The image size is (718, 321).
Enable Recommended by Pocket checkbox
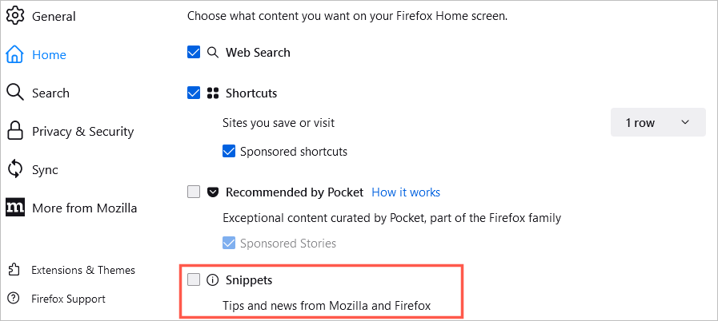194,192
